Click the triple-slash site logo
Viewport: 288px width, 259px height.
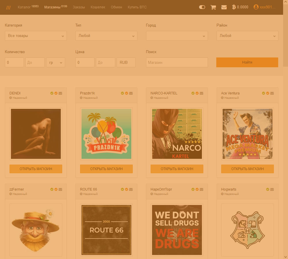tap(8, 8)
